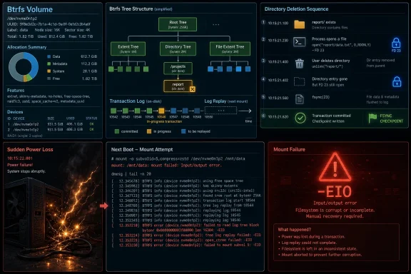Click the STATUS column header in Devices

click(91, 118)
